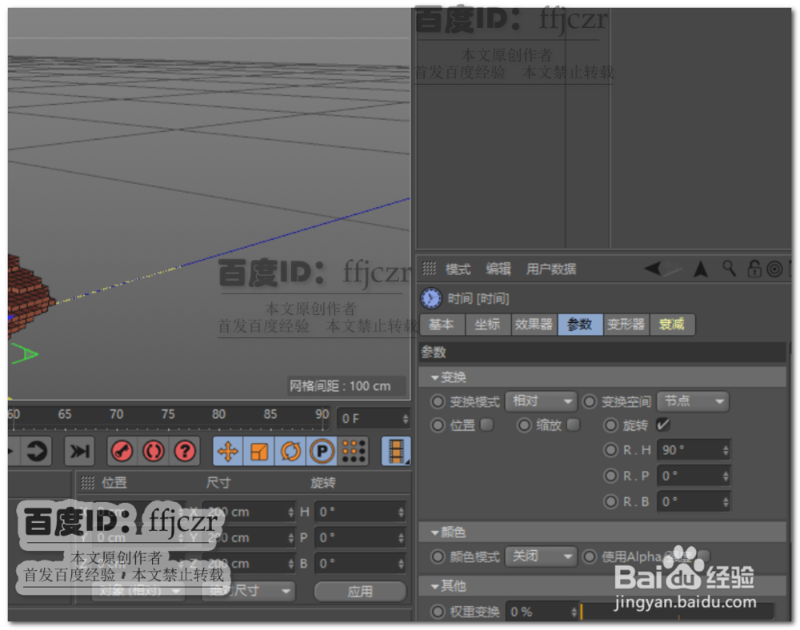Lock the attribute manager element
This screenshot has width=800, height=630.
pos(754,269)
